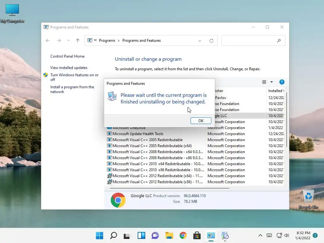Click icon of Visual C++ 2012 Redistributable (x86)
The image size is (324, 243).
[109, 182]
